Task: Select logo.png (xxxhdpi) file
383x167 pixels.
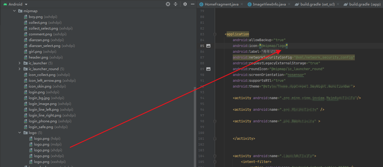Action: (50, 162)
